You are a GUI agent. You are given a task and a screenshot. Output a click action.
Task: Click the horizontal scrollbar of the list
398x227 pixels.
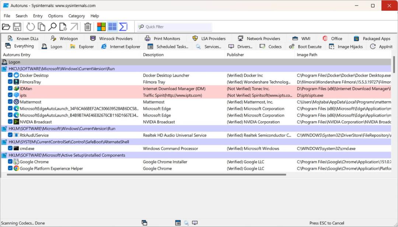146,175
